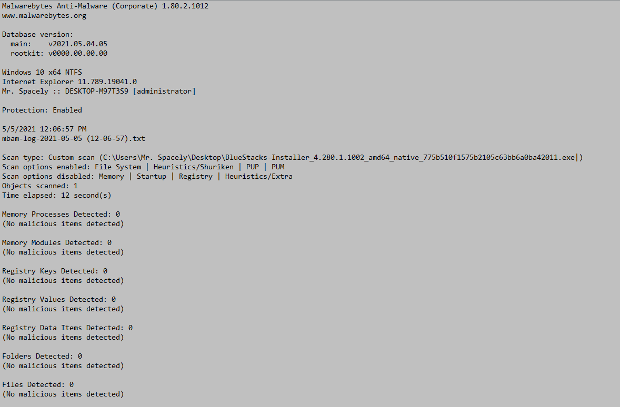Click the Objects scanned: 1 line
Image resolution: width=620 pixels, height=407 pixels.
point(40,186)
